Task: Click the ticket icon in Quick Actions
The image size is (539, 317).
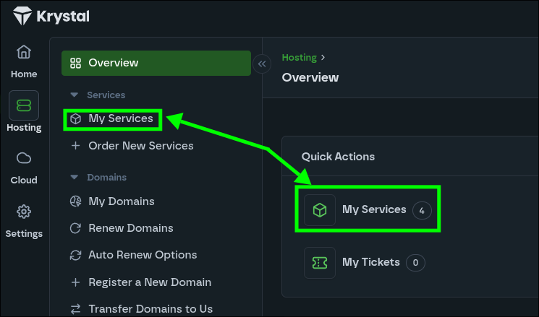Action: click(x=320, y=263)
